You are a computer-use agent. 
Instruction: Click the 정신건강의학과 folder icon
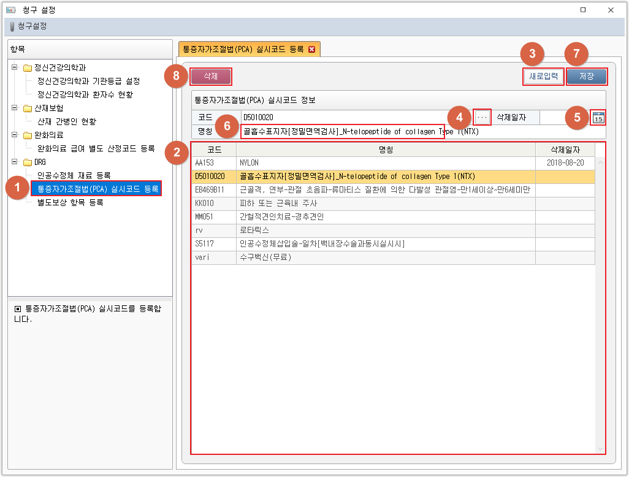tap(27, 67)
